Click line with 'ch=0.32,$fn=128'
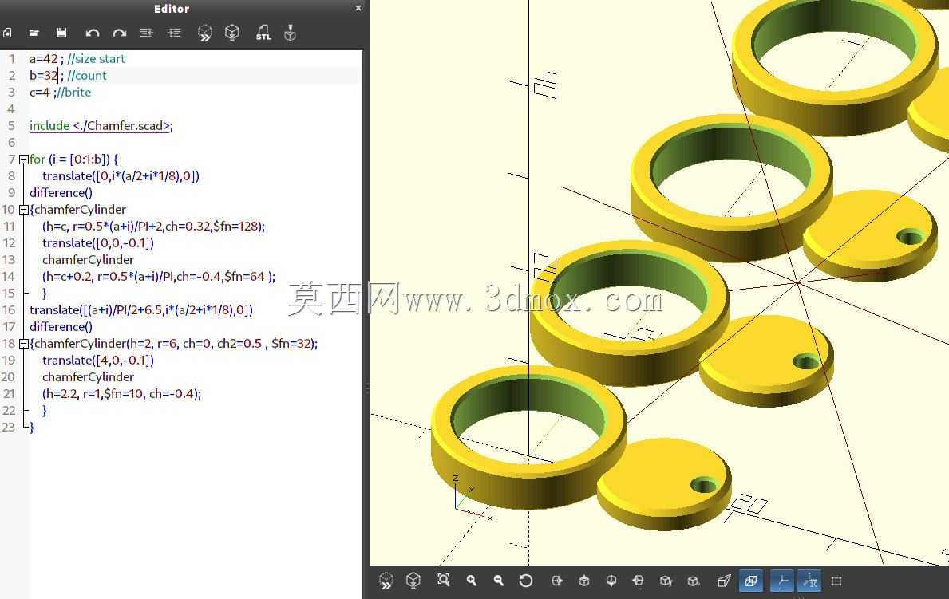The width and height of the screenshot is (949, 599). (153, 227)
